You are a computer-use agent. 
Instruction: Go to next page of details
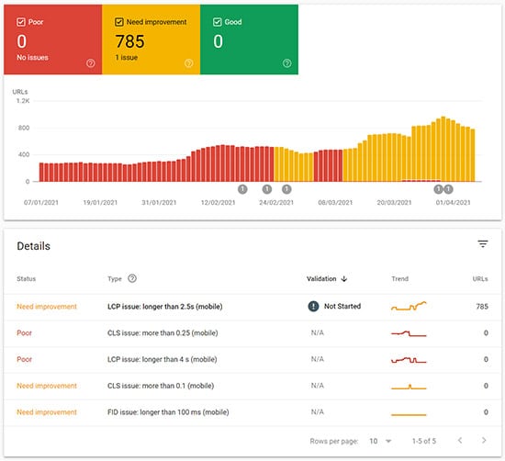tap(484, 441)
